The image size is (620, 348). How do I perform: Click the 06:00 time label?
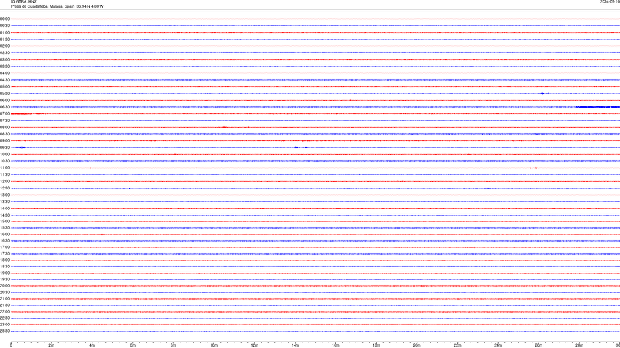5,101
